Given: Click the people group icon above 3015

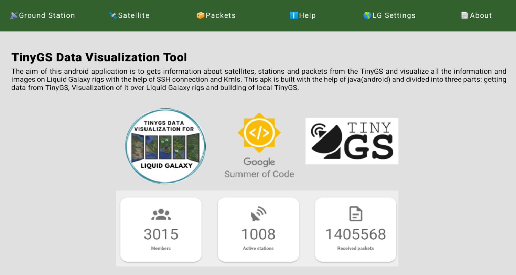Looking at the screenshot, I should pyautogui.click(x=161, y=214).
